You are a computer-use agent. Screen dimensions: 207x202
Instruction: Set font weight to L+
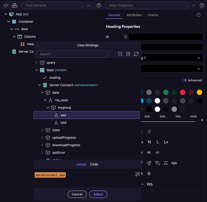[x=166, y=142]
